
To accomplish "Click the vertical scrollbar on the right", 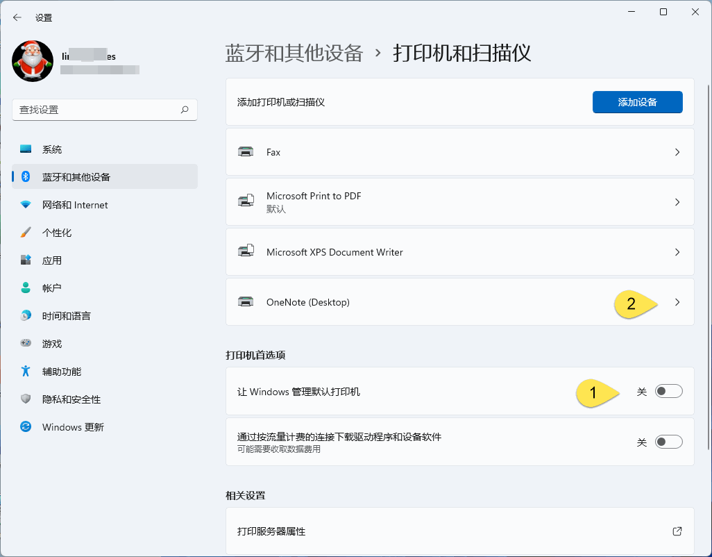I will (709, 267).
